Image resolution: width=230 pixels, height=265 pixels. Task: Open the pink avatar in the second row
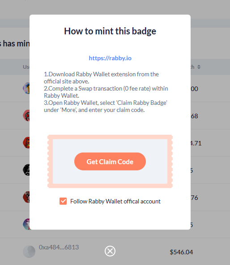pyautogui.click(x=26, y=116)
